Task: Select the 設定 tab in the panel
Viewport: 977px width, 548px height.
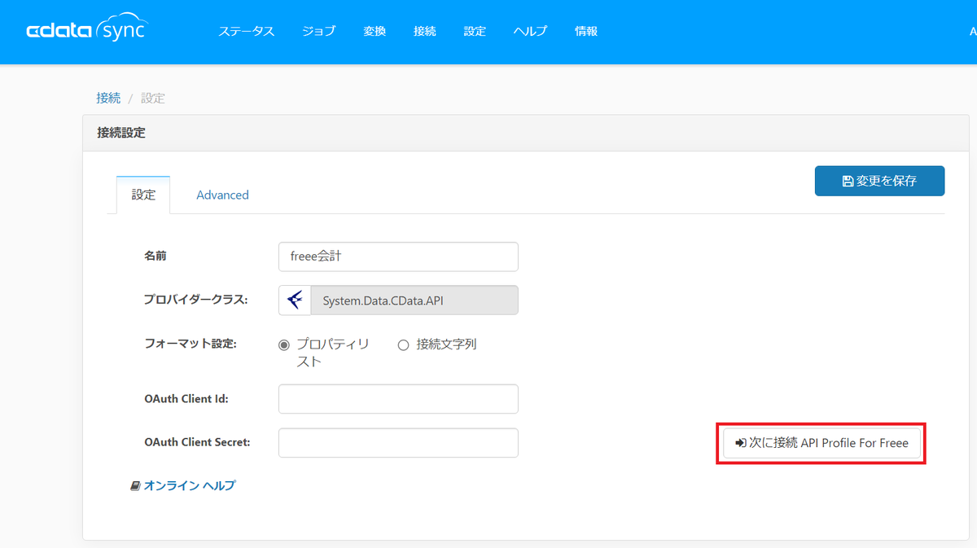Action: 143,195
